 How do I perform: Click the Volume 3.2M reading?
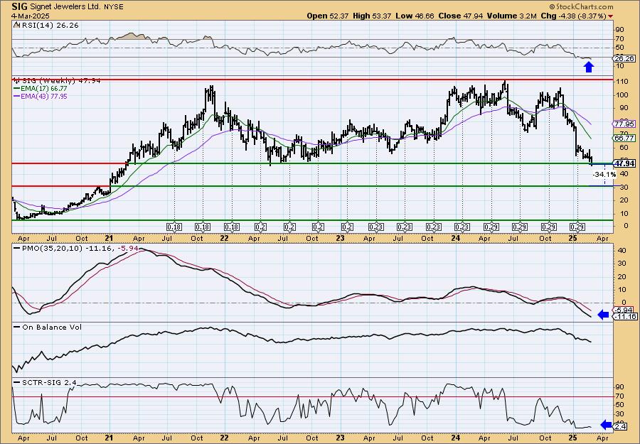511,16
